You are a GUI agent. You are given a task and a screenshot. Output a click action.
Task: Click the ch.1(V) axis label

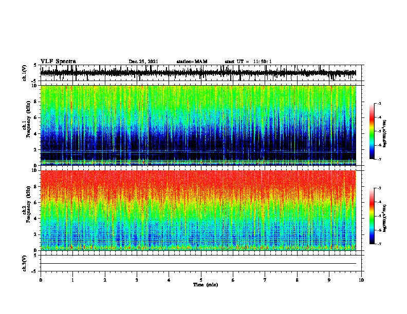pos(25,73)
